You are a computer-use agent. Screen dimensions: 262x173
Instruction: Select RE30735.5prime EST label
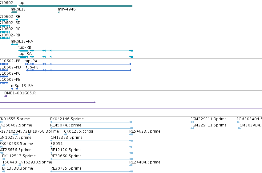pyautogui.click(x=66, y=168)
